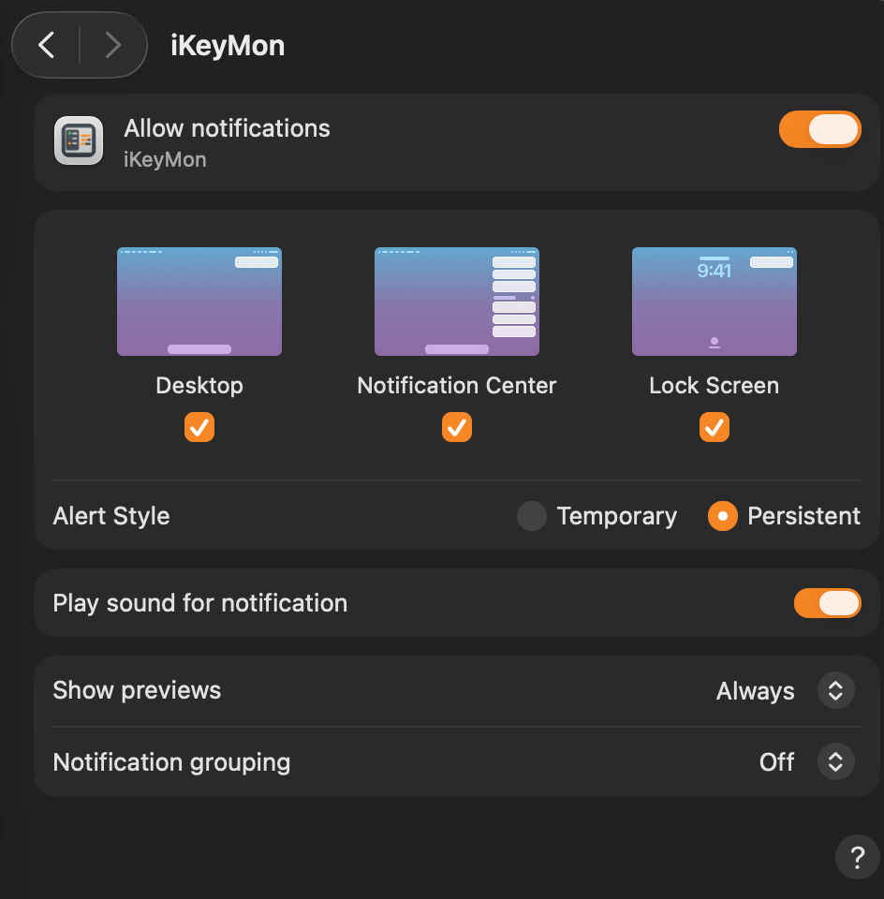The width and height of the screenshot is (884, 899).
Task: Open the Notification grouping dropdown
Action: click(835, 762)
